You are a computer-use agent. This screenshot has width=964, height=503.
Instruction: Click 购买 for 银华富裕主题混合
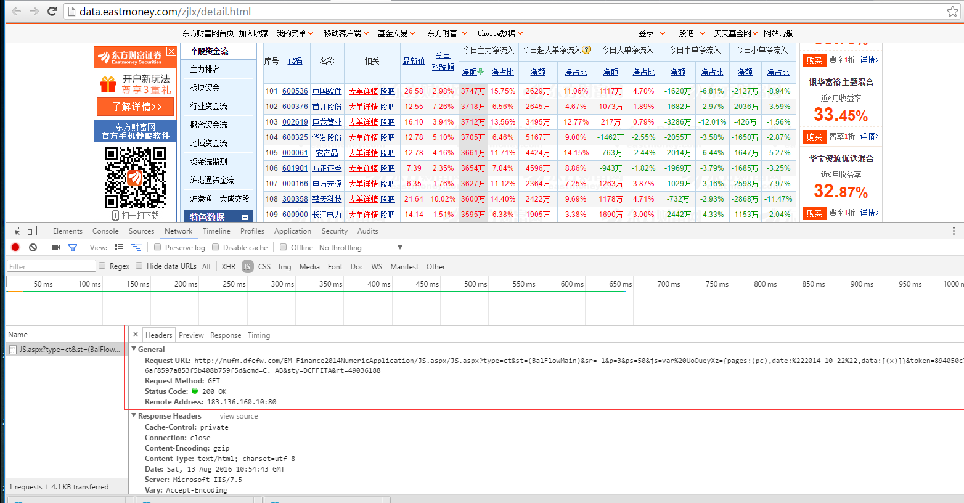point(814,136)
